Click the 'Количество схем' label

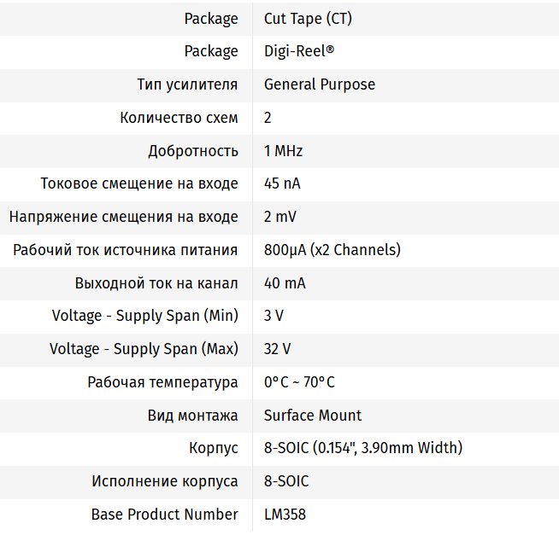(179, 118)
